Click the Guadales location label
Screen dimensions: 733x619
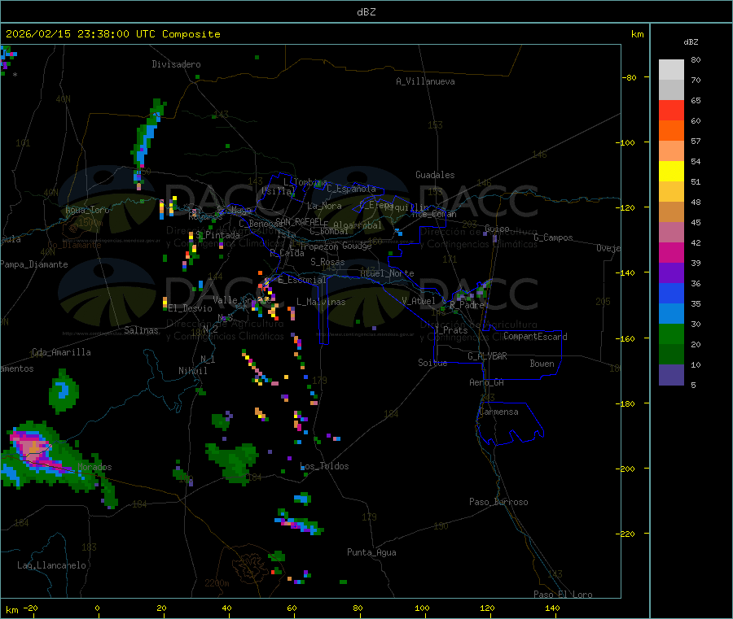click(x=435, y=175)
